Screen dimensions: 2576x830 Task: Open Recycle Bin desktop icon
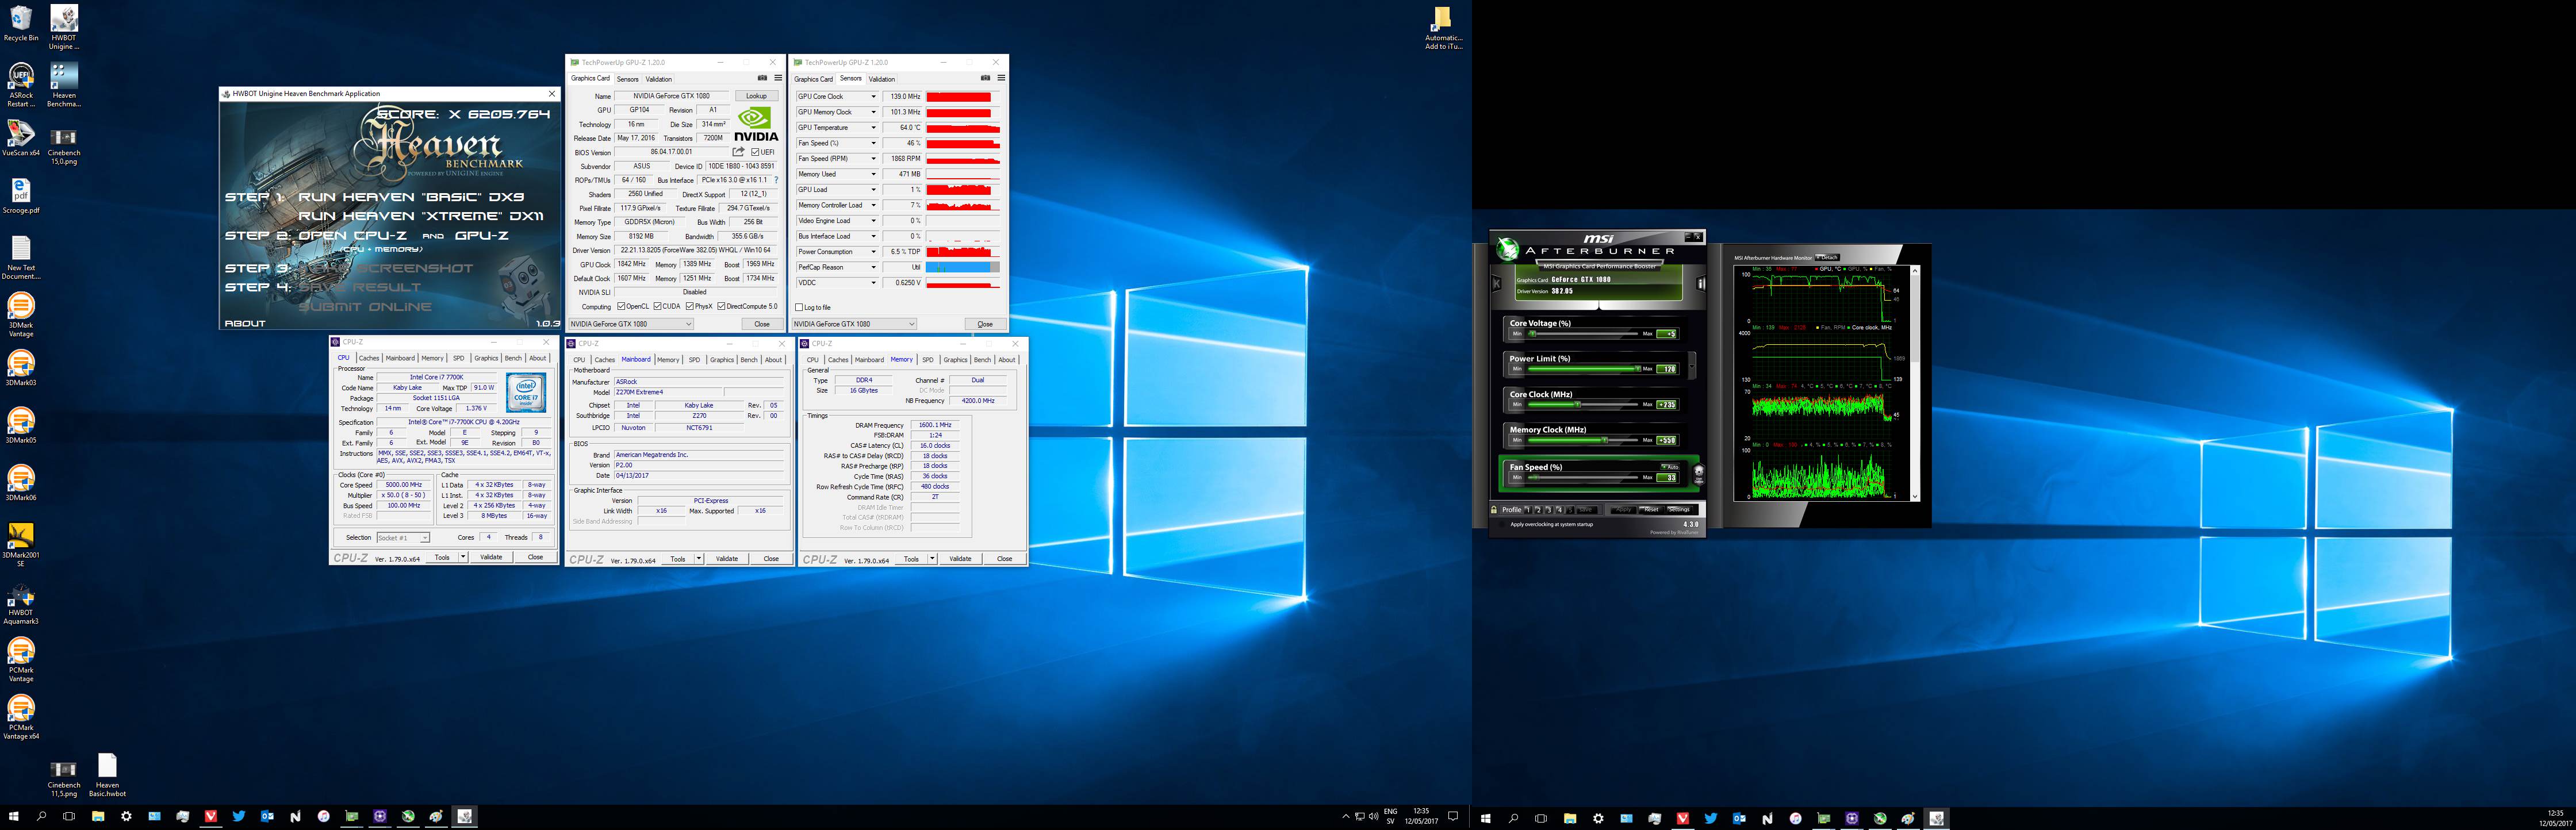coord(21,24)
